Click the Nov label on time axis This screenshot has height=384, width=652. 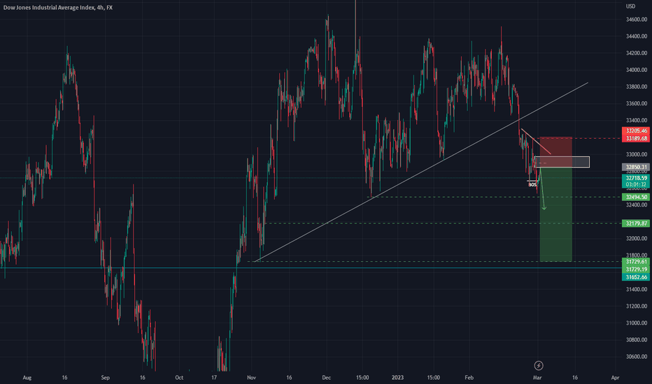pyautogui.click(x=251, y=378)
